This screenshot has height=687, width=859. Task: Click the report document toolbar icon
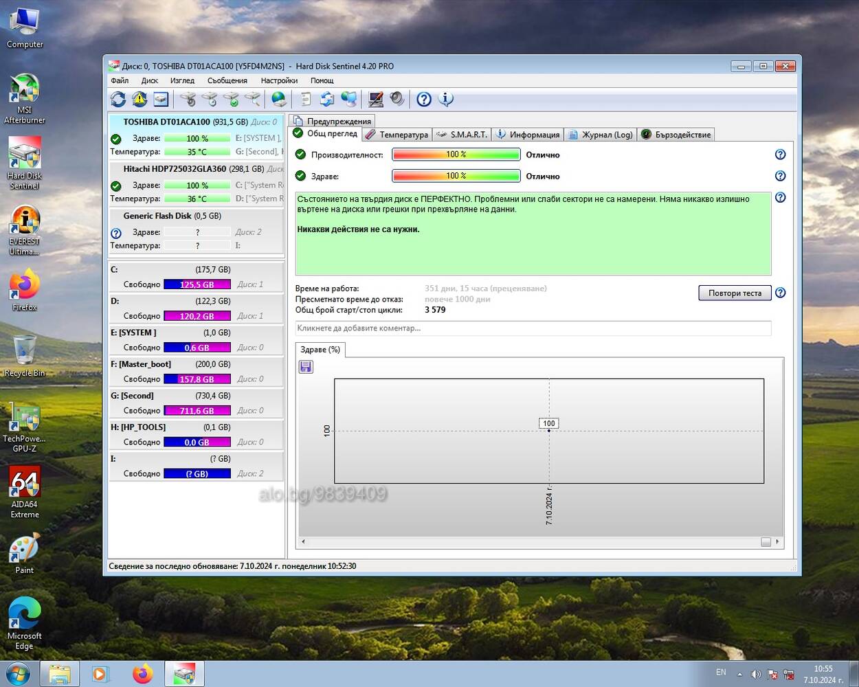tap(306, 100)
